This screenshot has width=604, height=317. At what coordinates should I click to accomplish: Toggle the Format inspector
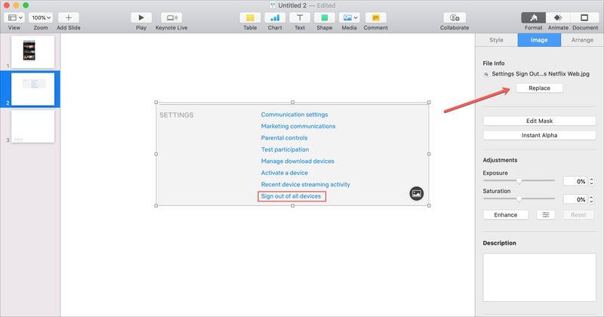click(x=534, y=17)
